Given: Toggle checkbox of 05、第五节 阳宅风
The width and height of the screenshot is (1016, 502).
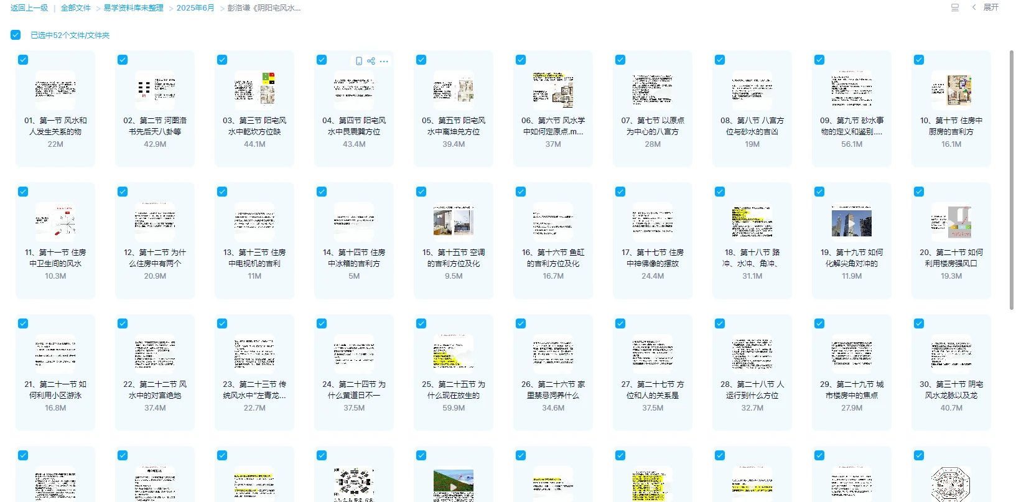Looking at the screenshot, I should pos(421,60).
